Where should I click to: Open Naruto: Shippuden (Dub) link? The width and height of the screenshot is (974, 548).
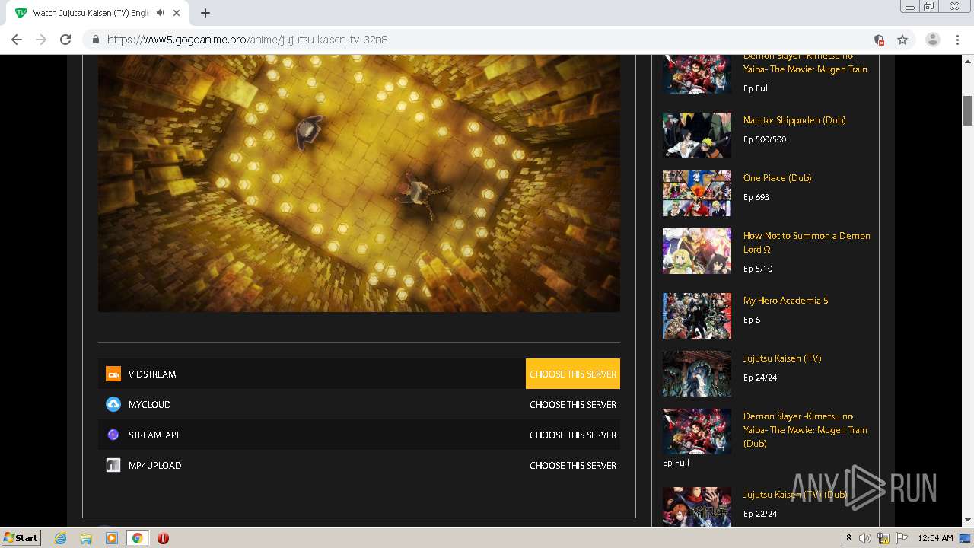pos(794,119)
